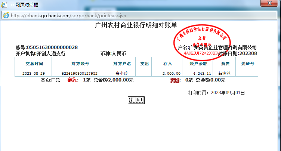Viewport: 281px width, 151px height.
Task: Click the page icon in title bar
Action: point(4,4)
